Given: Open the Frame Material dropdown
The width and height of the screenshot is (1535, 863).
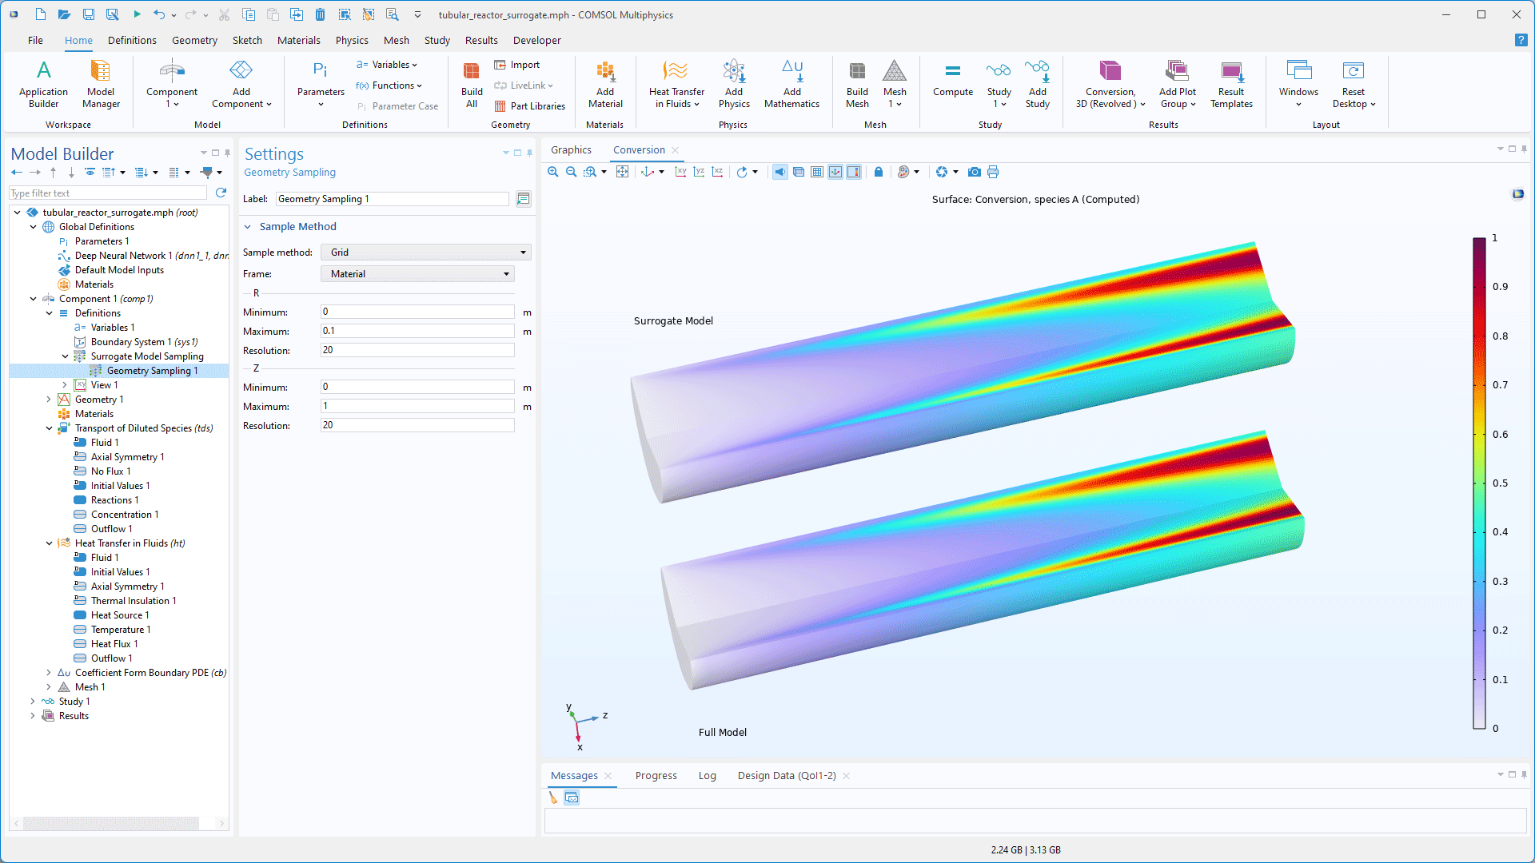Looking at the screenshot, I should (417, 274).
